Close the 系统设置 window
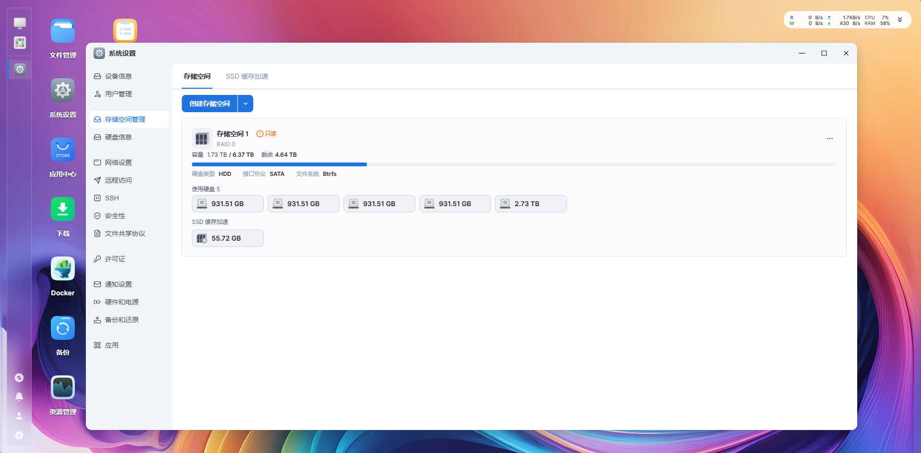This screenshot has width=921, height=453. click(x=846, y=53)
